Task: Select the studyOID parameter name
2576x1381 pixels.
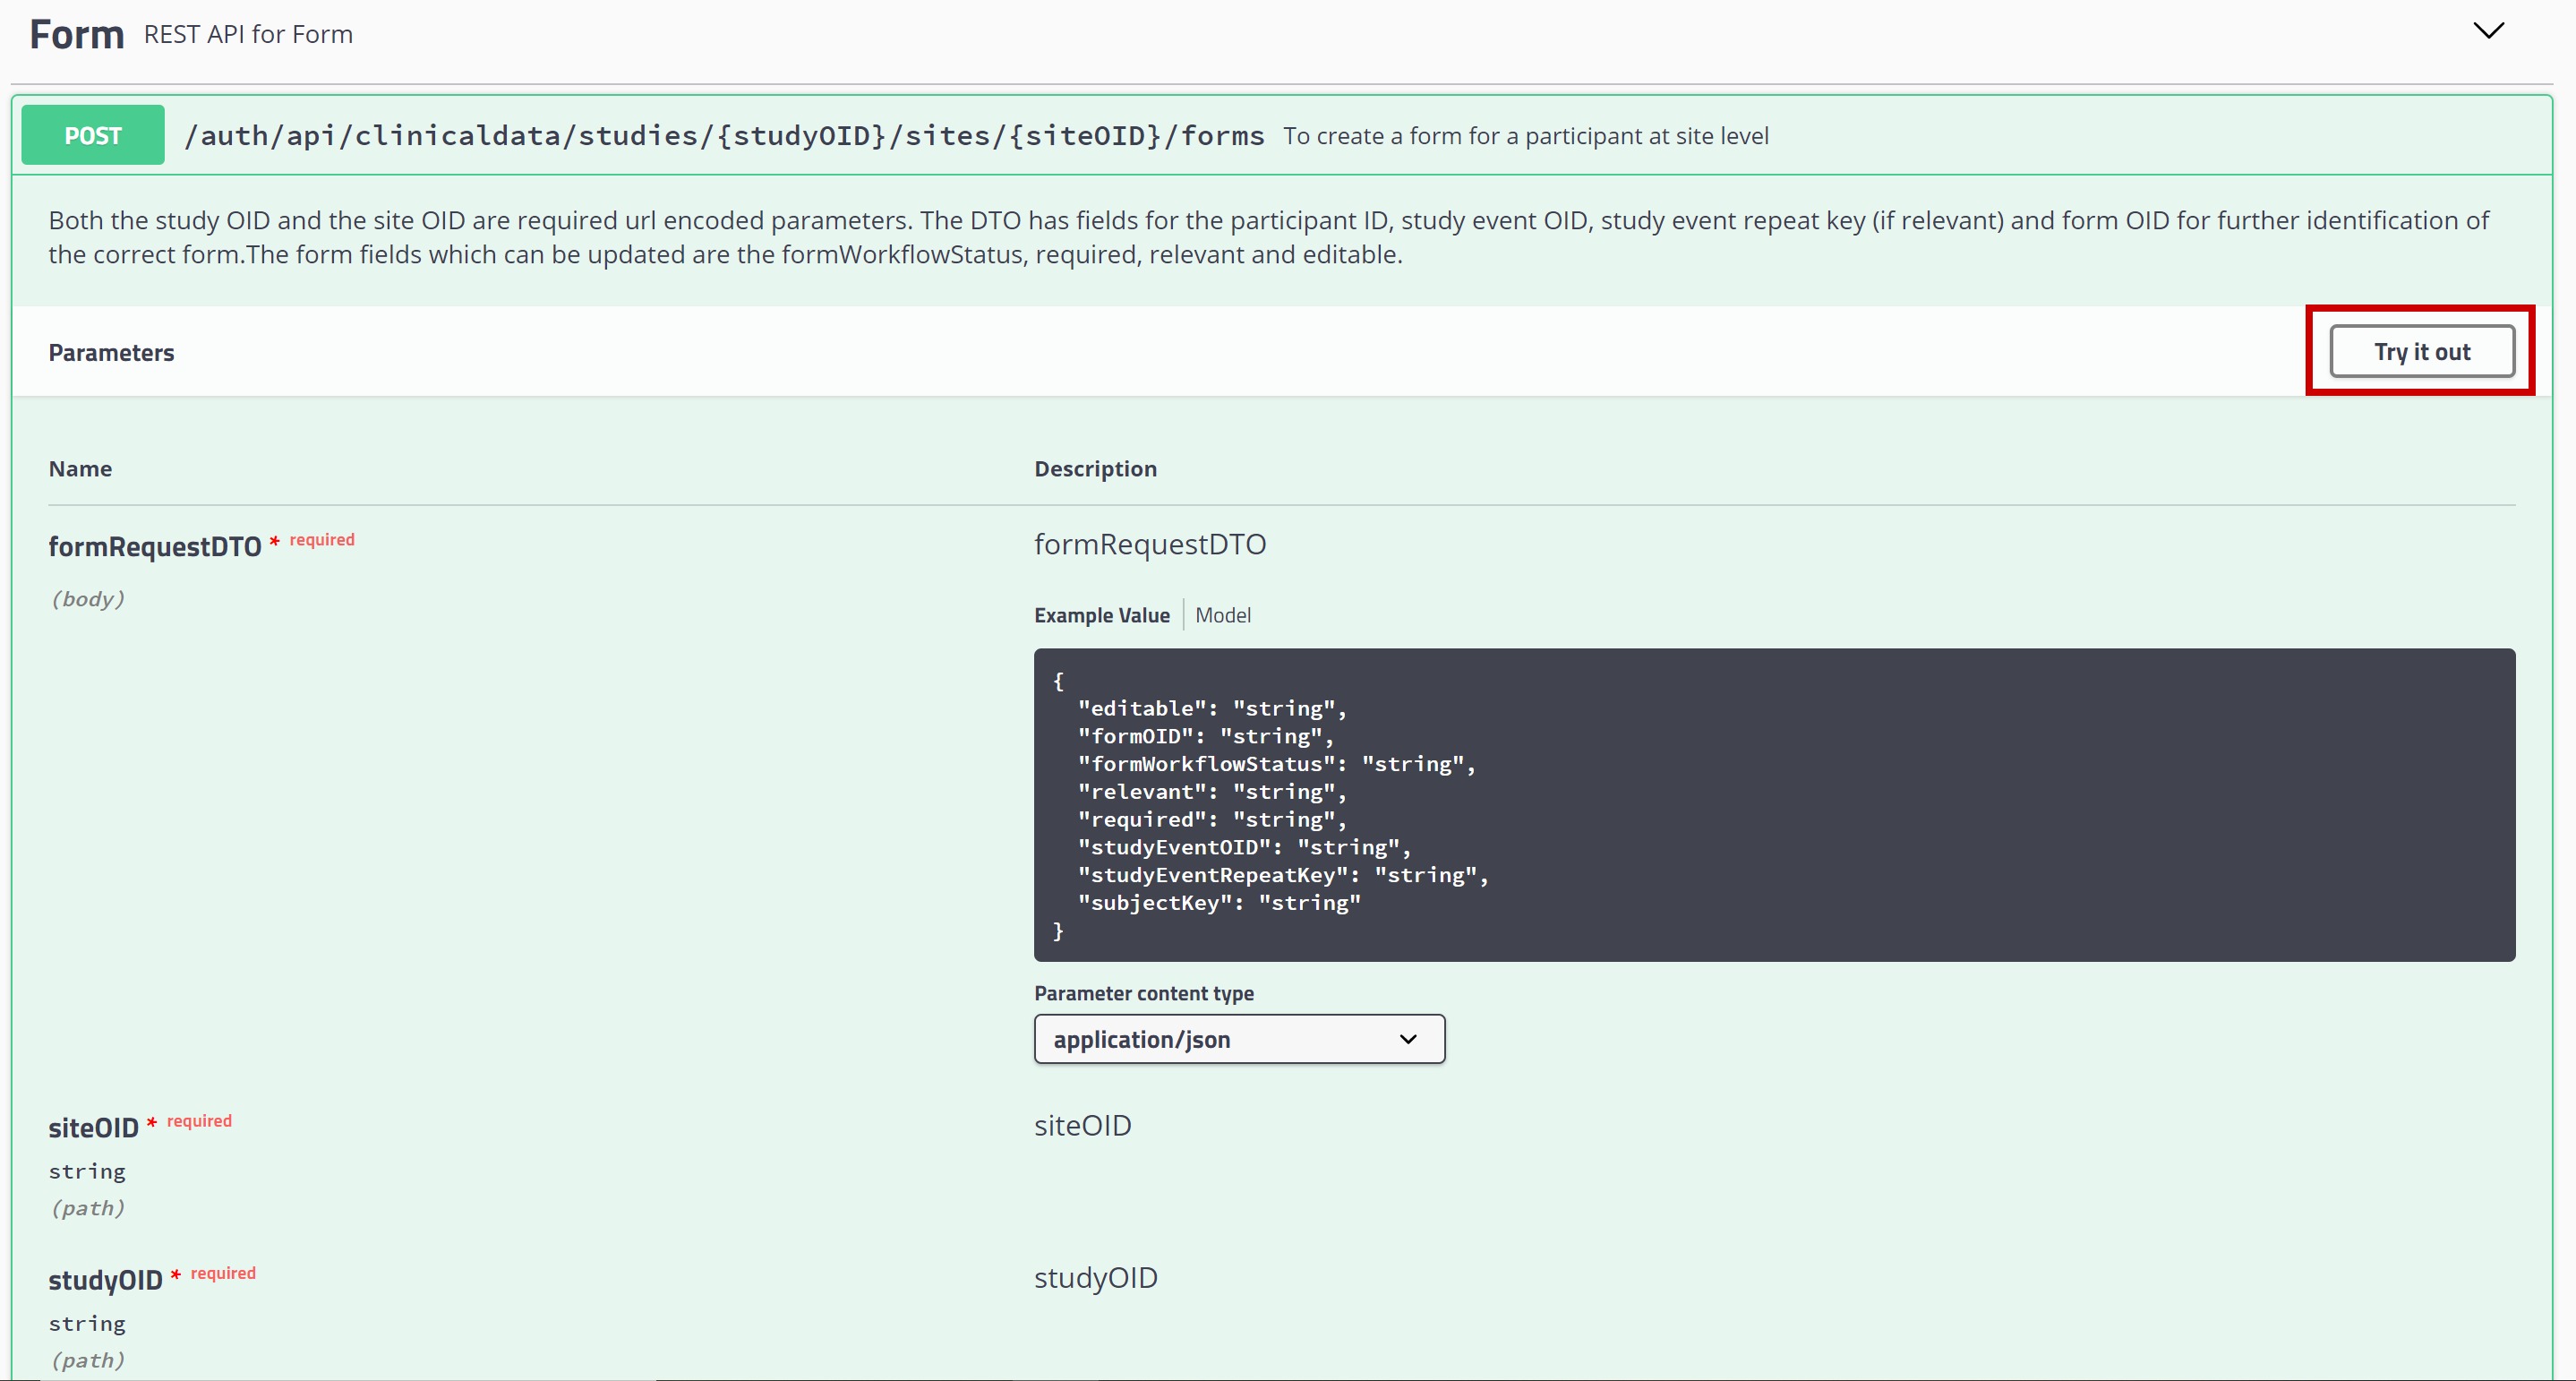Action: pyautogui.click(x=105, y=1279)
